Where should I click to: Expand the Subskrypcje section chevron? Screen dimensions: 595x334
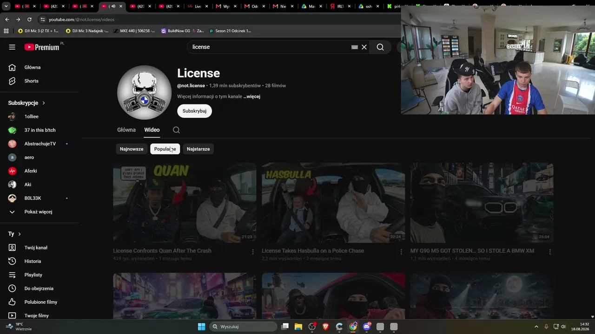tap(44, 103)
